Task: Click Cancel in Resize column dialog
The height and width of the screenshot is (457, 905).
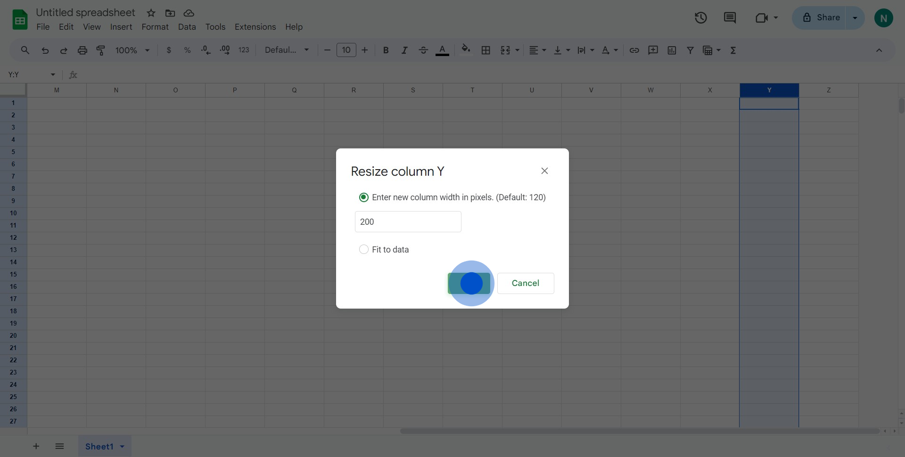Action: (526, 283)
